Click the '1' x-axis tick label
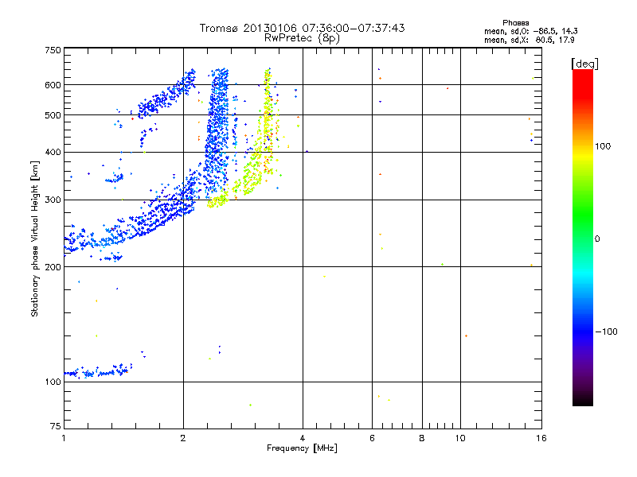The image size is (637, 477). (64, 438)
